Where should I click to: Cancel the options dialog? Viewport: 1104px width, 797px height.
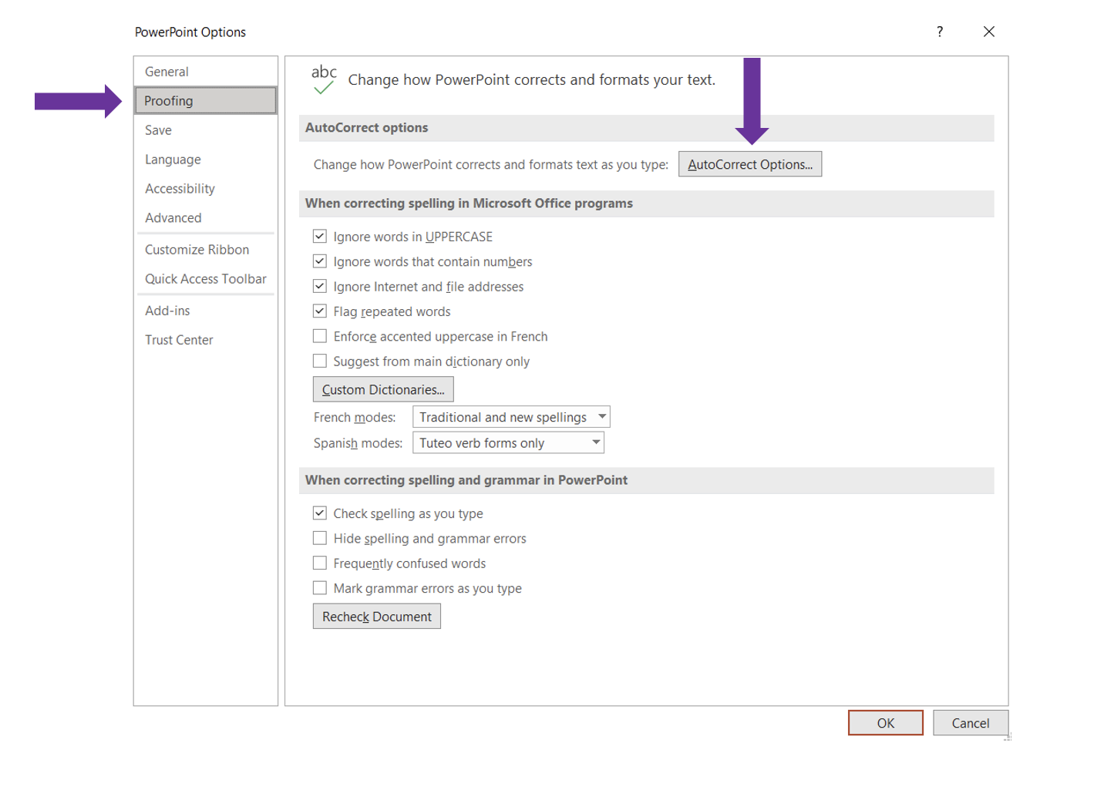pyautogui.click(x=971, y=723)
